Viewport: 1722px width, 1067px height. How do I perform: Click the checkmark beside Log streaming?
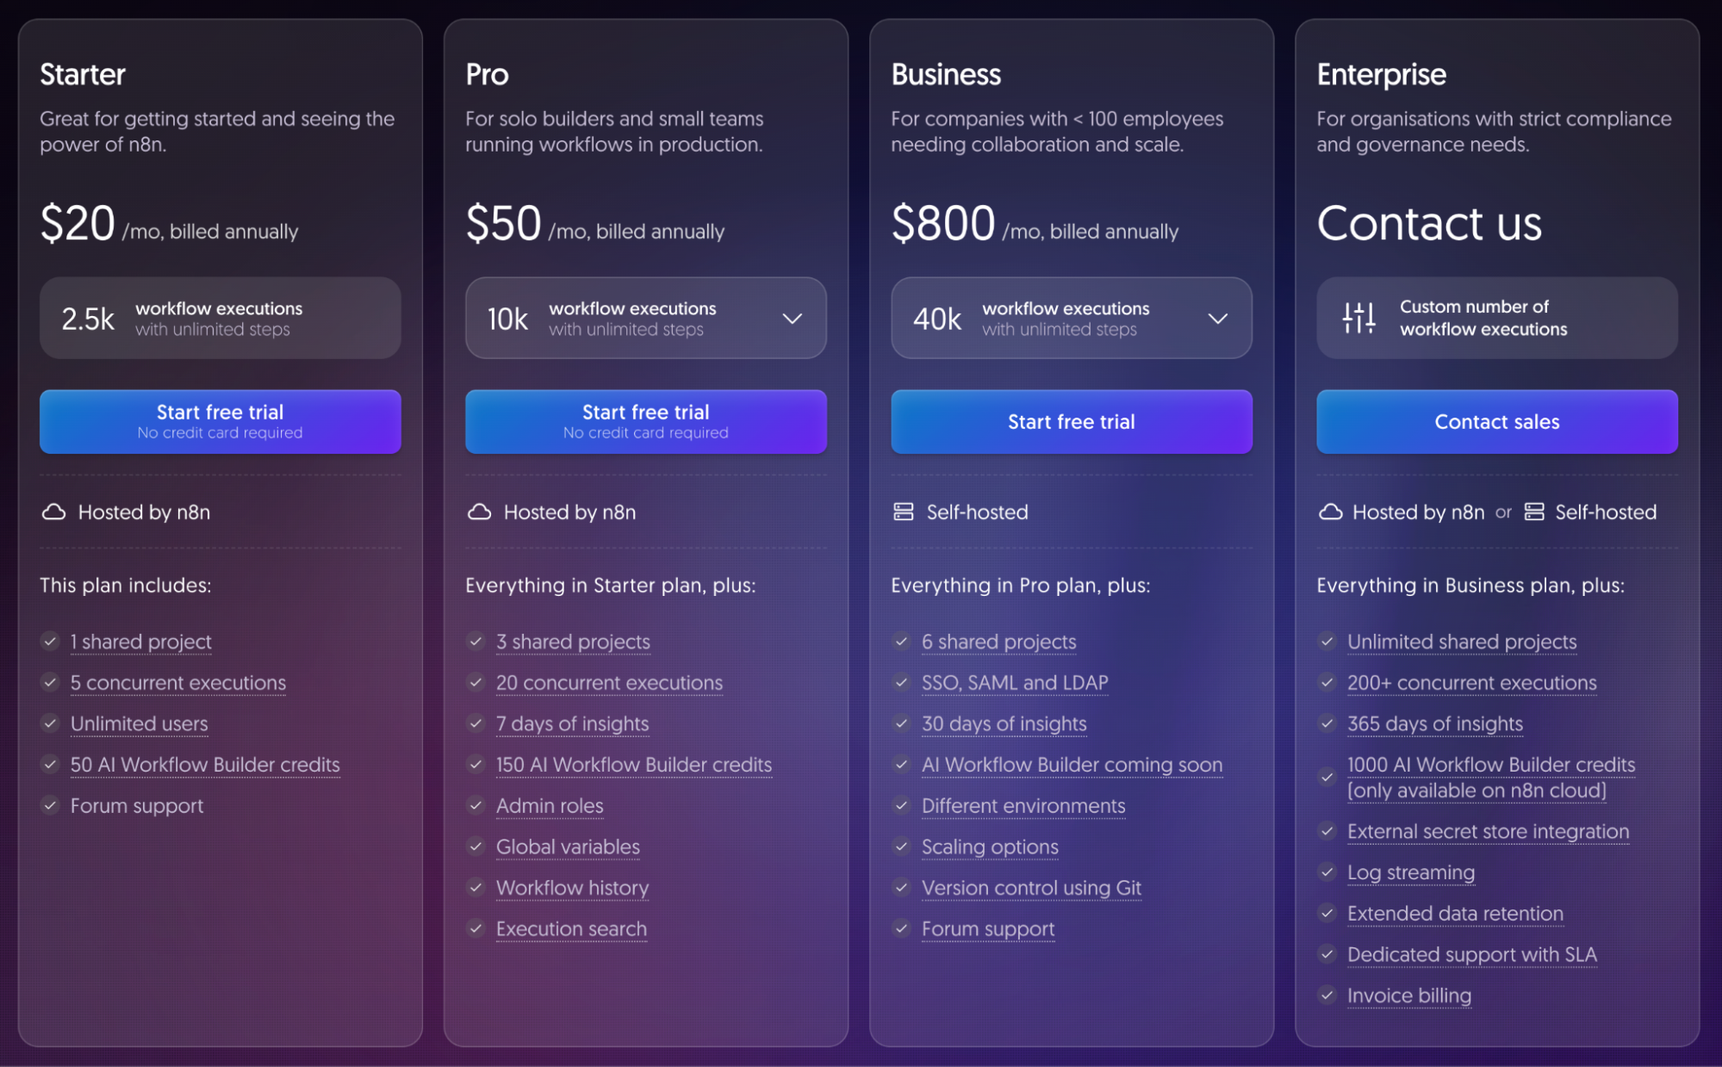tap(1326, 872)
